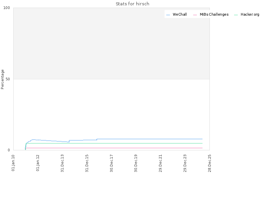Click the 50 percent axis tick label

pyautogui.click(x=8, y=79)
